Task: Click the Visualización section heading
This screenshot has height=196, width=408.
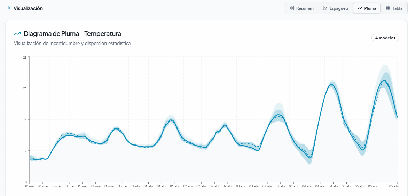Action: tap(28, 8)
